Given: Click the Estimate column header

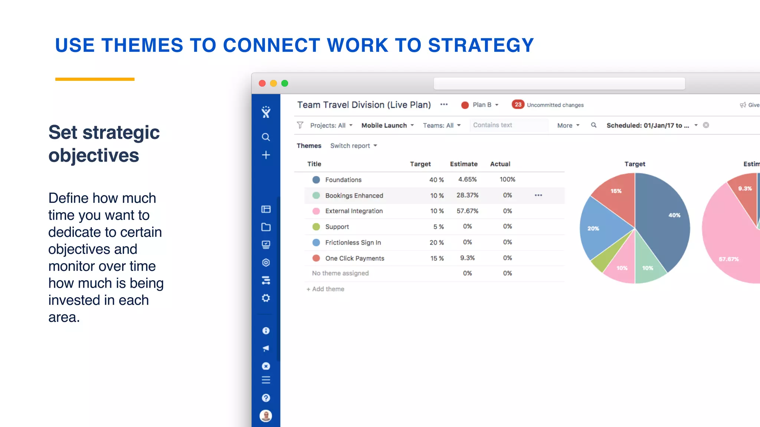Looking at the screenshot, I should (x=463, y=164).
